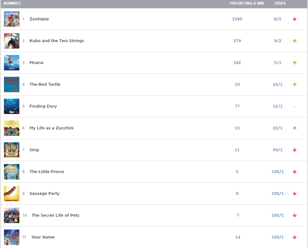Click the green up arrow for The Red Turtle

(x=295, y=85)
